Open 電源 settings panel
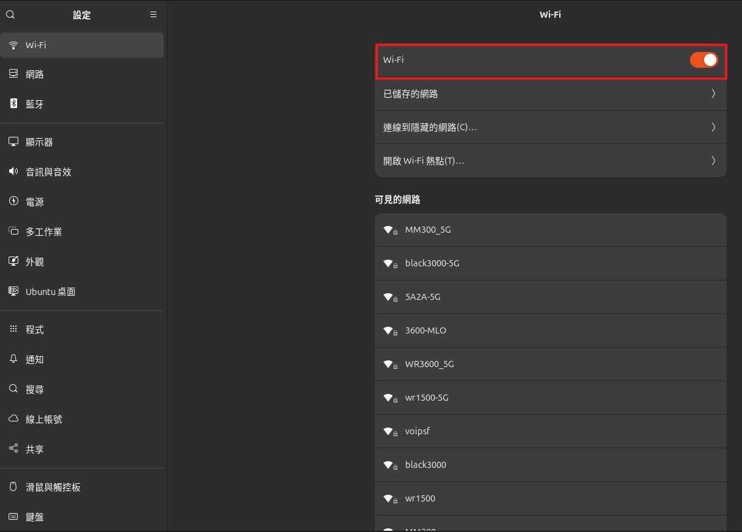 pos(82,202)
